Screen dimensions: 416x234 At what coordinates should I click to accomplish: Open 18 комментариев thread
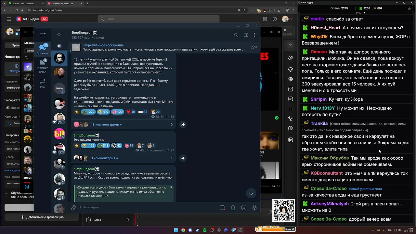(123, 124)
